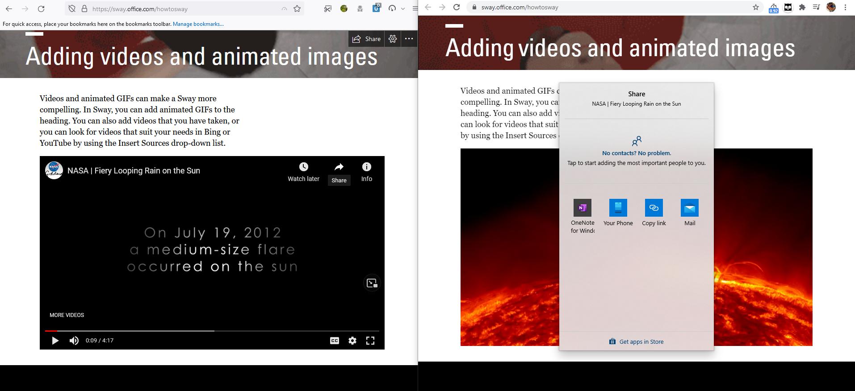This screenshot has height=391, width=855.
Task: Click Firefox forward arrow
Action: coord(25,8)
